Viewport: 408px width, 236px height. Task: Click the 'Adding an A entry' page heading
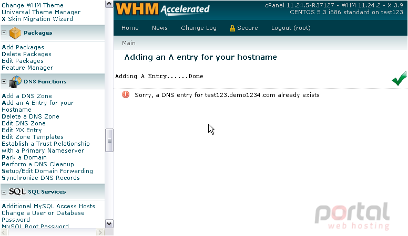200,57
